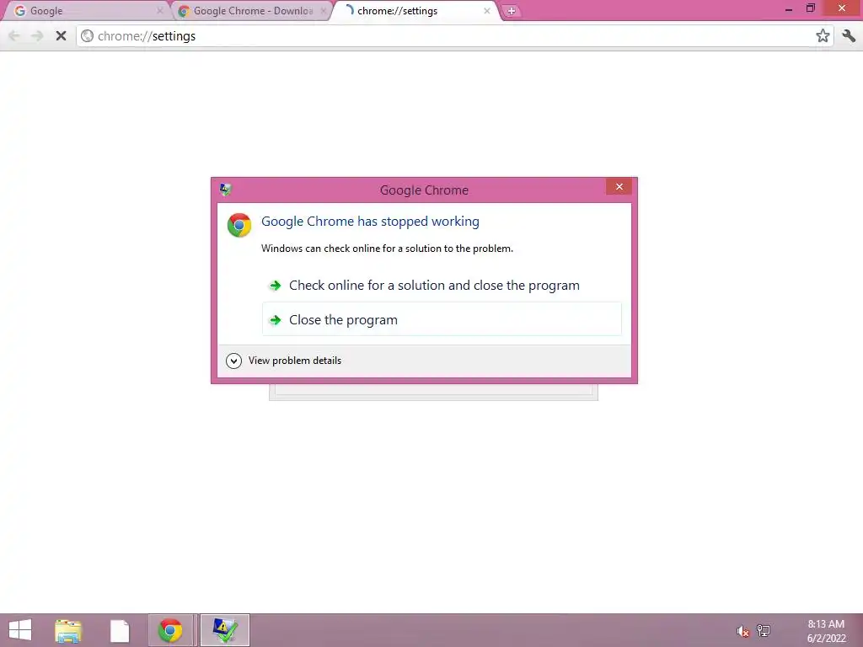Click the error dialog title bar icon
Screen dimensions: 863x647
click(225, 190)
